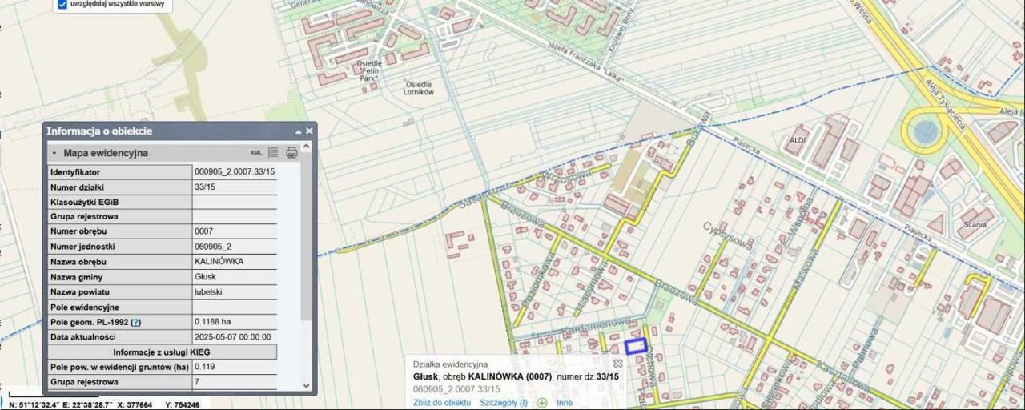Select the highlighted blue parcel 33/15 on map
This screenshot has width=1025, height=410.
pyautogui.click(x=635, y=346)
